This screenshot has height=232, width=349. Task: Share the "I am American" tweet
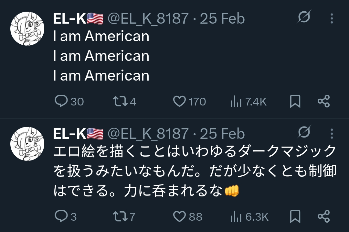[x=323, y=102]
